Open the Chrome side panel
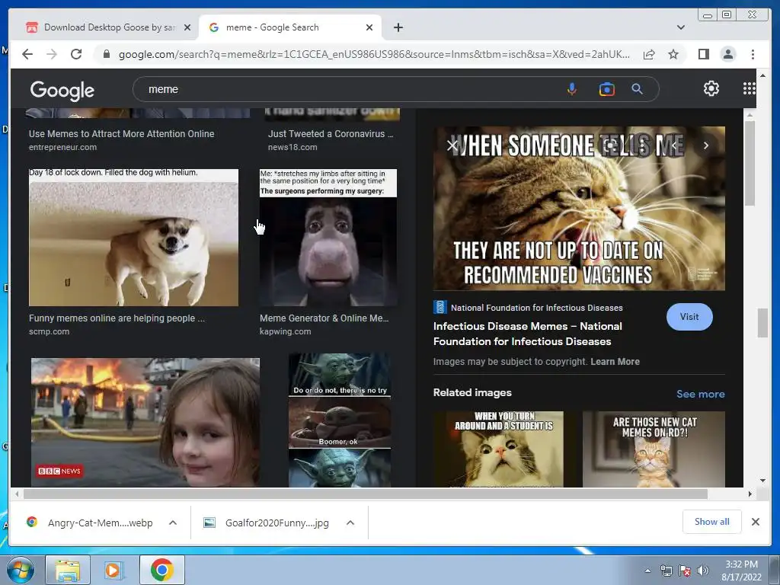The height and width of the screenshot is (585, 780). (x=703, y=54)
